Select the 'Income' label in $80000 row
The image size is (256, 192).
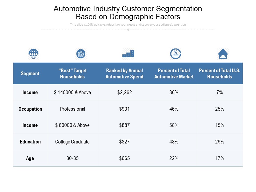tap(30, 125)
